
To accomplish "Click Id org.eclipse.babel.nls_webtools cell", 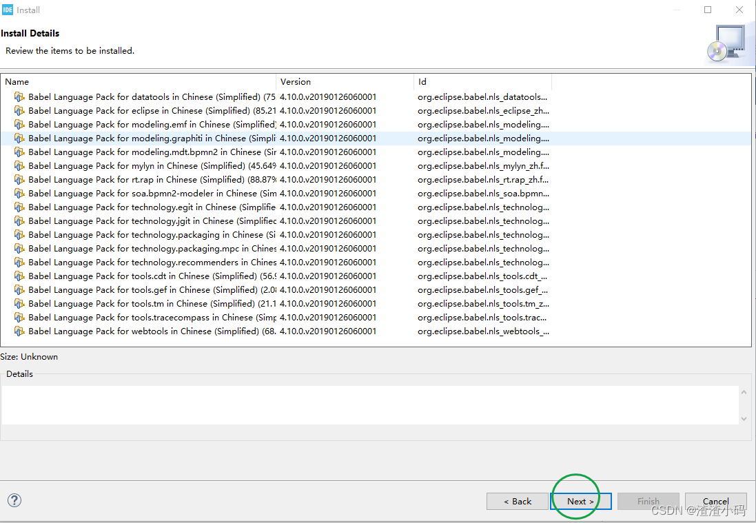I will coord(483,331).
